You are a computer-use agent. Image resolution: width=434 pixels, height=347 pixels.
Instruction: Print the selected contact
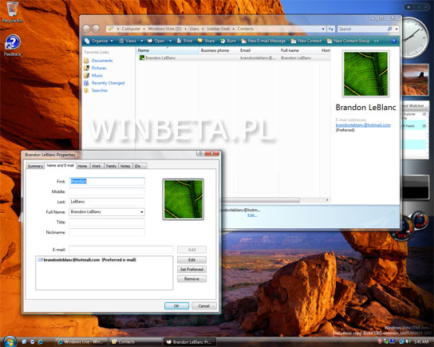(x=184, y=41)
